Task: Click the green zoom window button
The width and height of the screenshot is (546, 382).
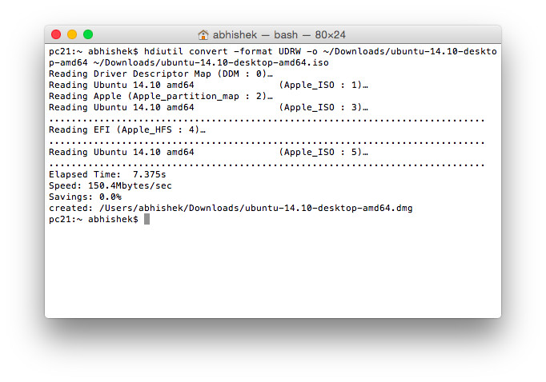Action: (x=88, y=34)
